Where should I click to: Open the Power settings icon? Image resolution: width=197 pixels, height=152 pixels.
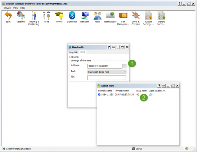[x=59, y=17]
